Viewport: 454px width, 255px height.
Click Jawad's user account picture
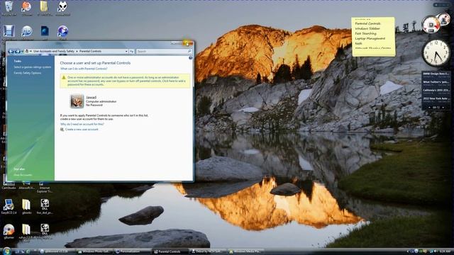pos(77,101)
